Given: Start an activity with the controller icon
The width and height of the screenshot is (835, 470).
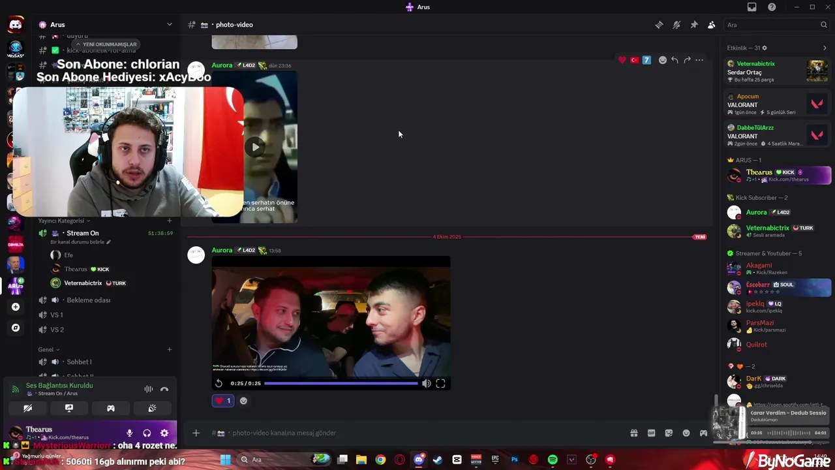Looking at the screenshot, I should point(111,408).
